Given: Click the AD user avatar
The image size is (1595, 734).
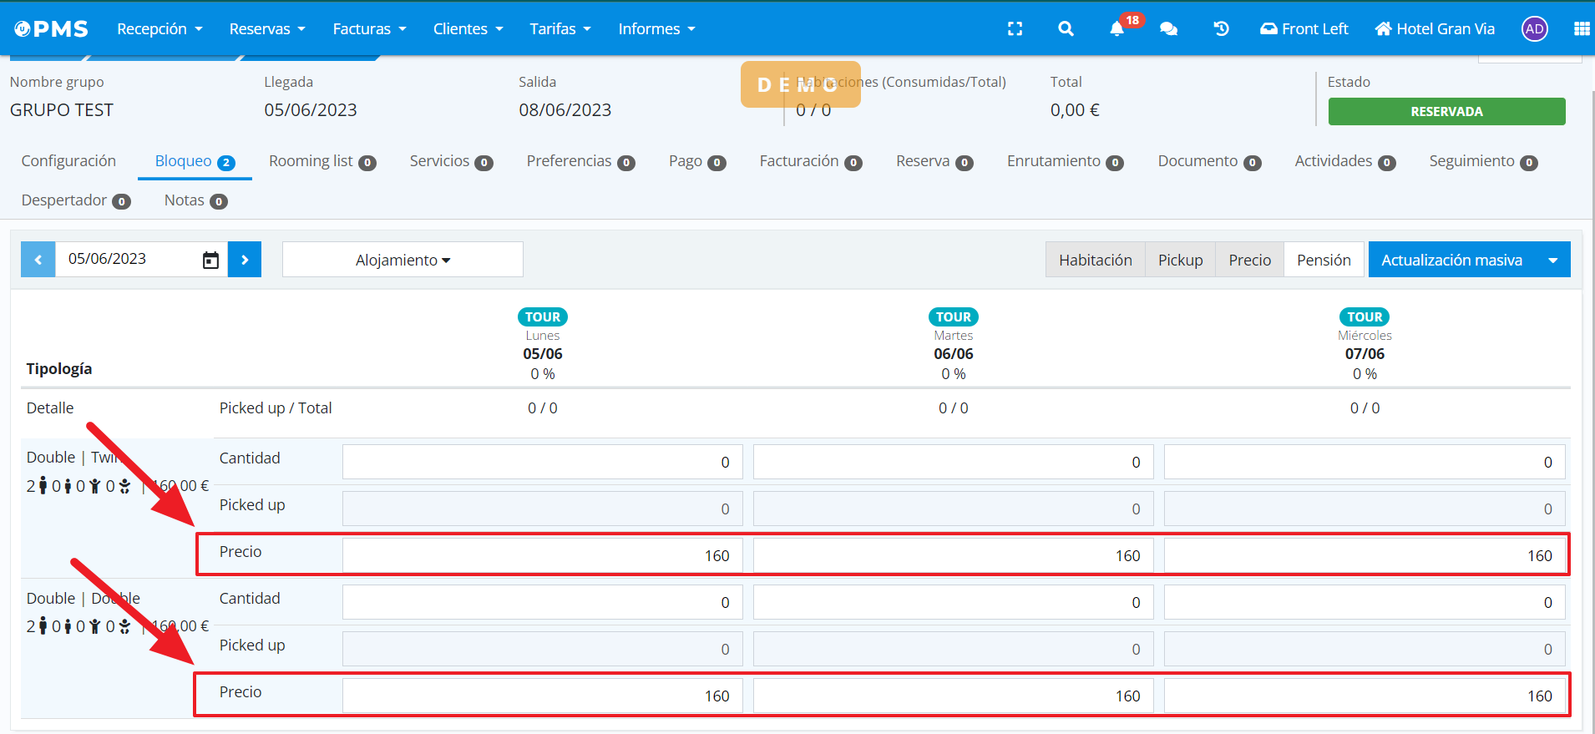Looking at the screenshot, I should pos(1534,29).
